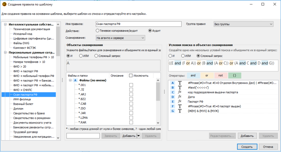
Task: Click the T icon in condition row F
Action: tap(180, 106)
